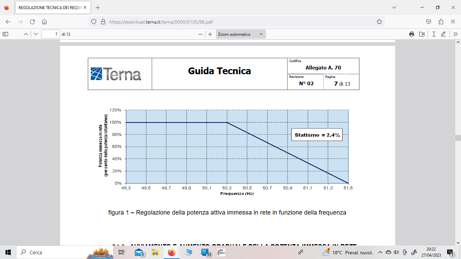
Task: Click the tracking protection shield icon
Action: tap(94, 22)
